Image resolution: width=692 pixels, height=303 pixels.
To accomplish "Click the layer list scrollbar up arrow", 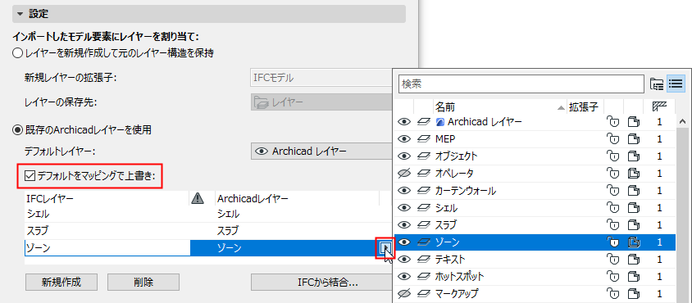I will point(682,122).
